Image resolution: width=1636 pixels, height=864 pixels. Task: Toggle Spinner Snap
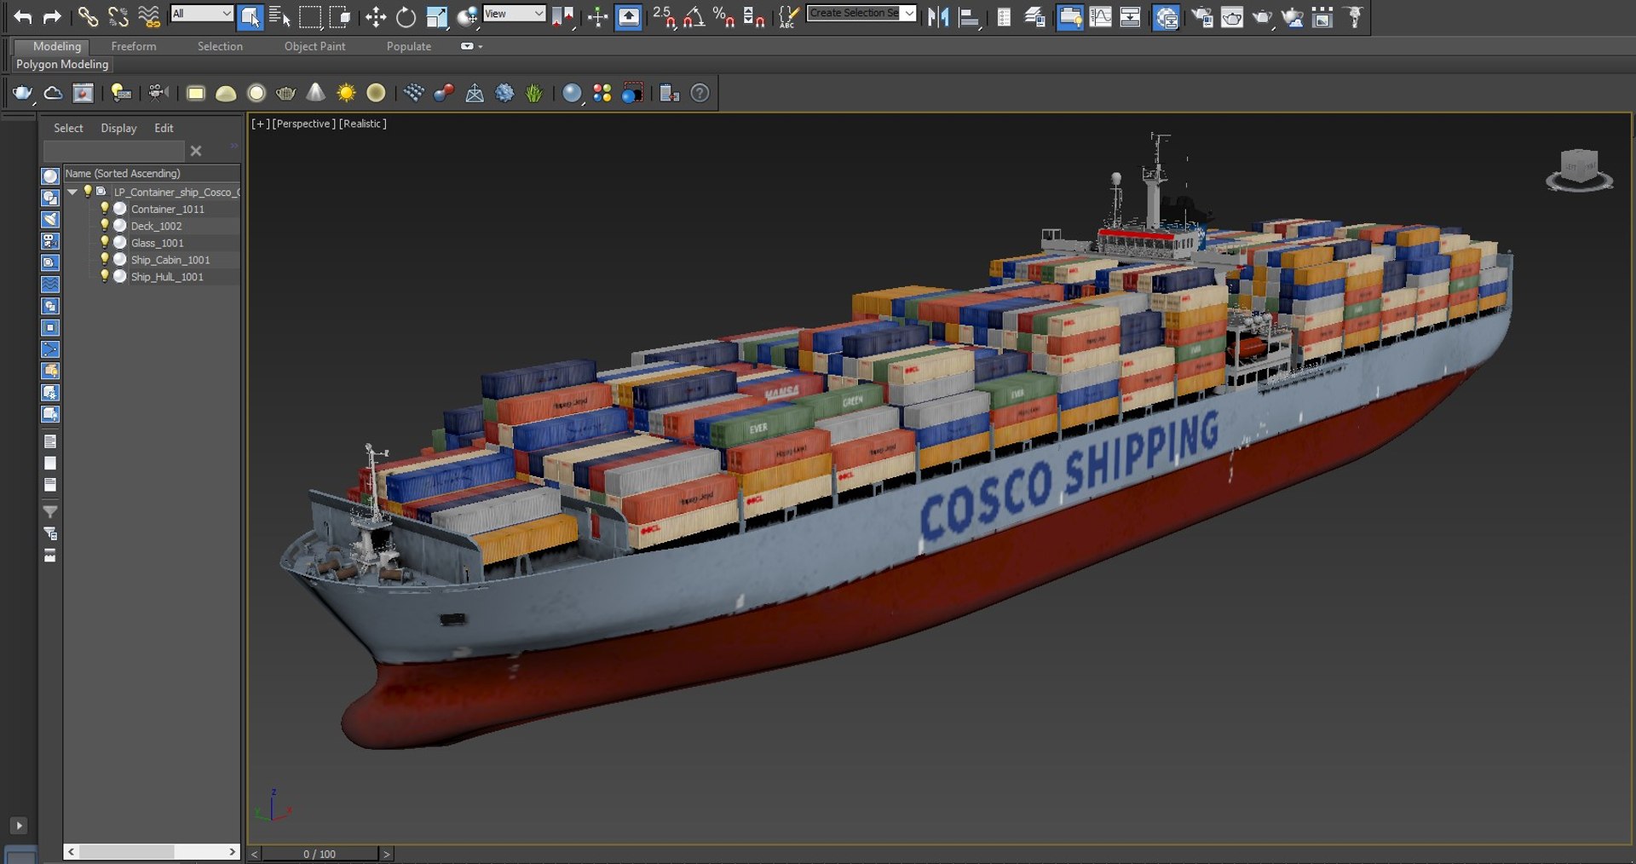pos(754,16)
